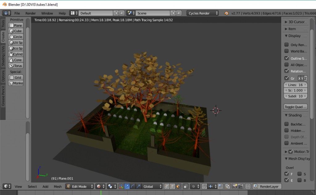Expand the 3D Cursor panel
The image size is (316, 195).
tap(295, 22)
